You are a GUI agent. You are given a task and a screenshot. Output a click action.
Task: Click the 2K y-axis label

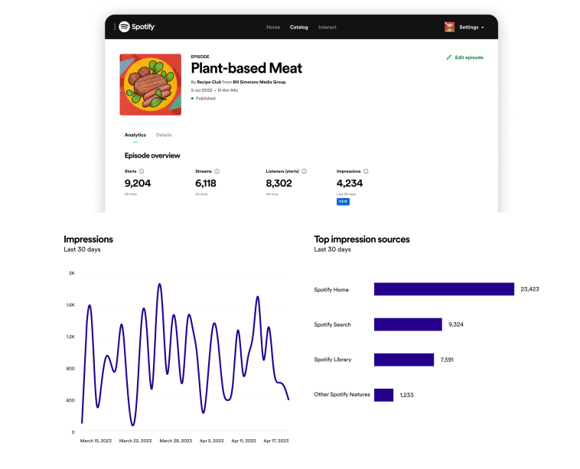pyautogui.click(x=72, y=273)
